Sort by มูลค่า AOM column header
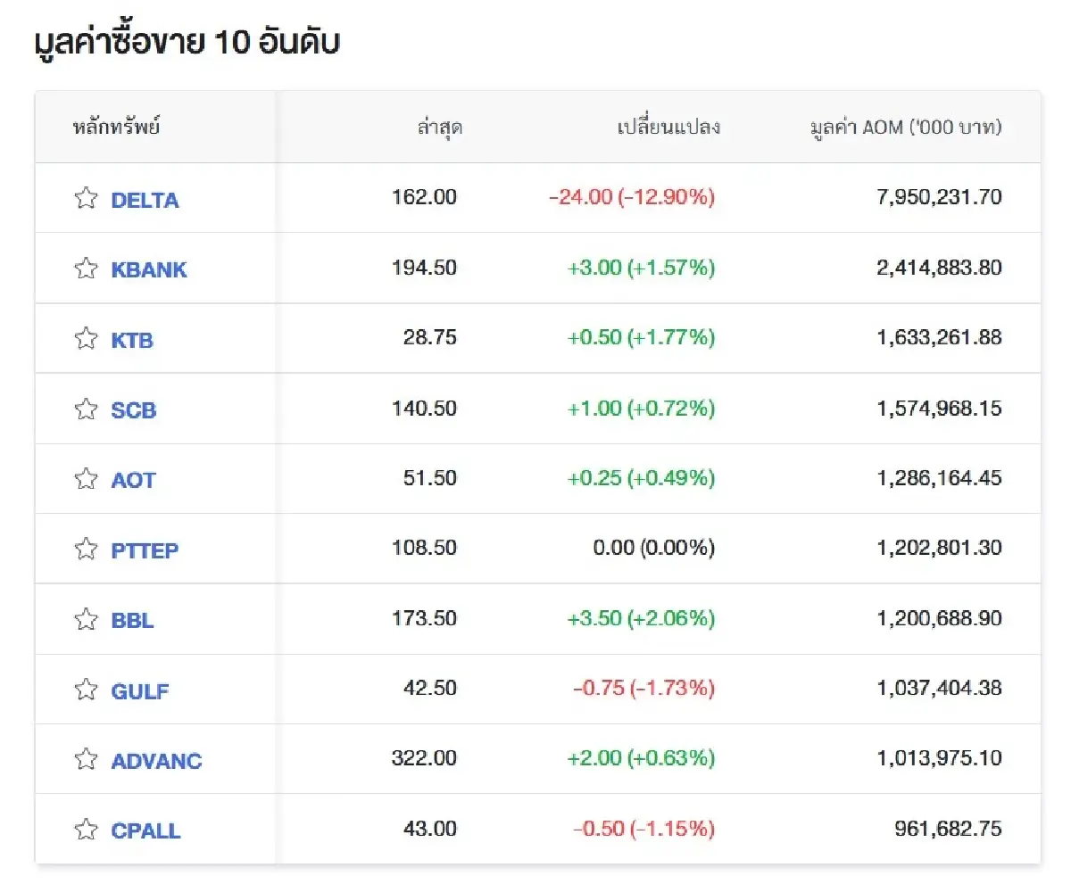Viewport: 1071px width, 884px height. point(904,127)
